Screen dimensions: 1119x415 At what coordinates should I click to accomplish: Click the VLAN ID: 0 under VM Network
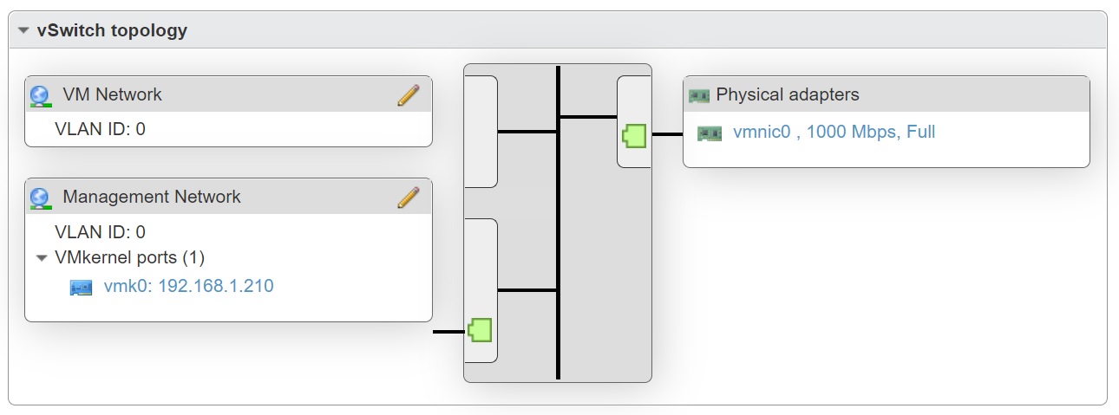100,129
